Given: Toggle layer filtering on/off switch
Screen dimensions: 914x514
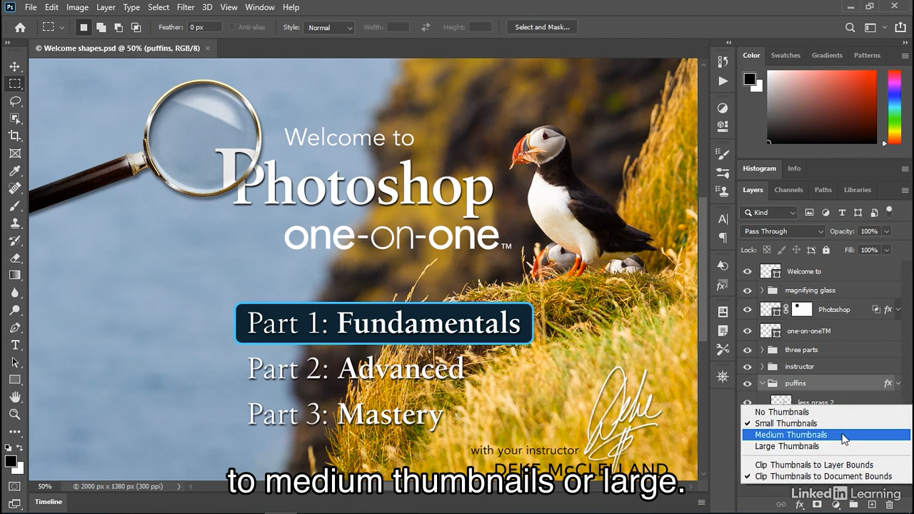Looking at the screenshot, I should (x=889, y=211).
